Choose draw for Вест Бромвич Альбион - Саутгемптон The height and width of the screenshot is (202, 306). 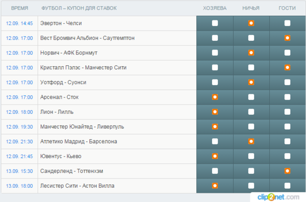pyautogui.click(x=251, y=38)
